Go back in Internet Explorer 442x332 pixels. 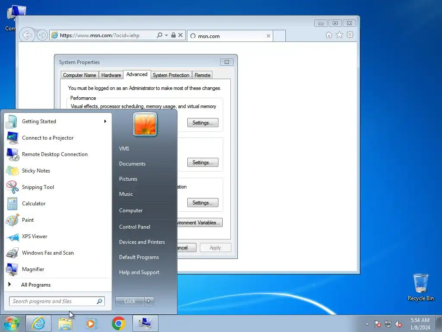27,35
